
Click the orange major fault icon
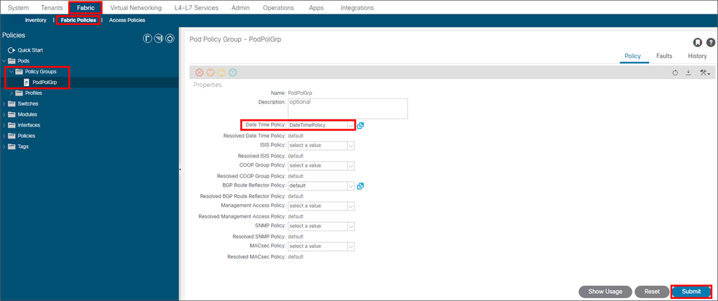211,73
